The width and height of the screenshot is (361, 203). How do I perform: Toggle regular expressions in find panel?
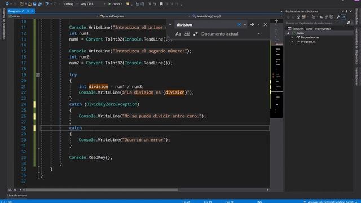[196, 34]
